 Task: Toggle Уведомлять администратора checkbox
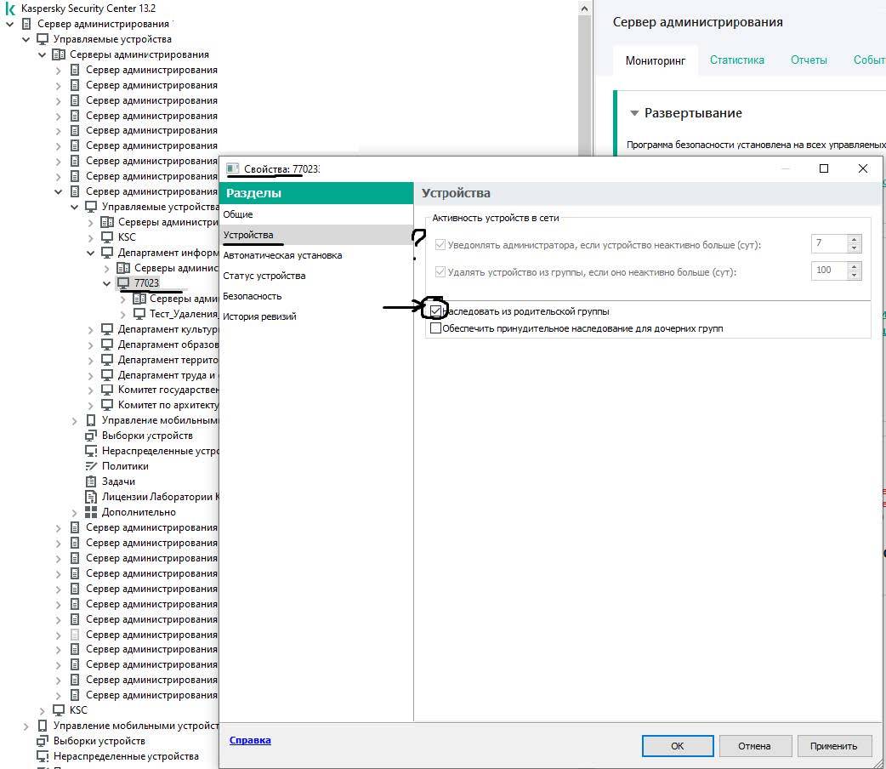click(440, 245)
